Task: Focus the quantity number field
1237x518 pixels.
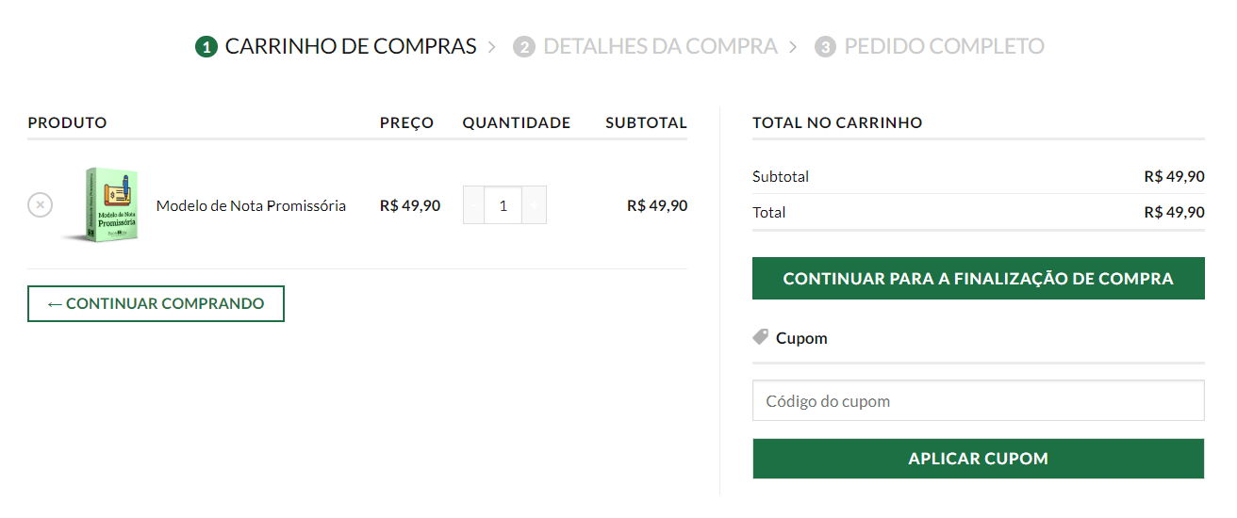Action: (503, 205)
